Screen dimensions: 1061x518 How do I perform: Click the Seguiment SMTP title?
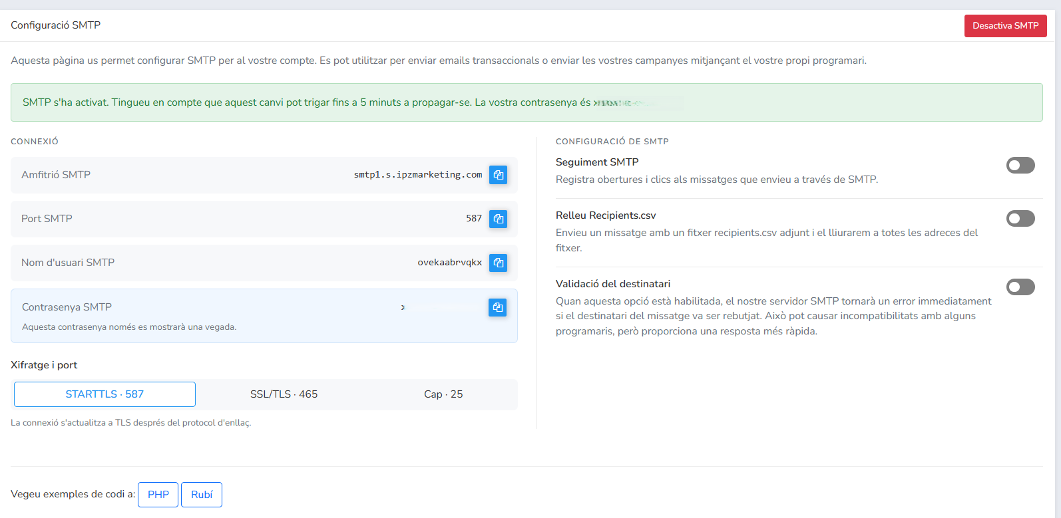click(597, 162)
